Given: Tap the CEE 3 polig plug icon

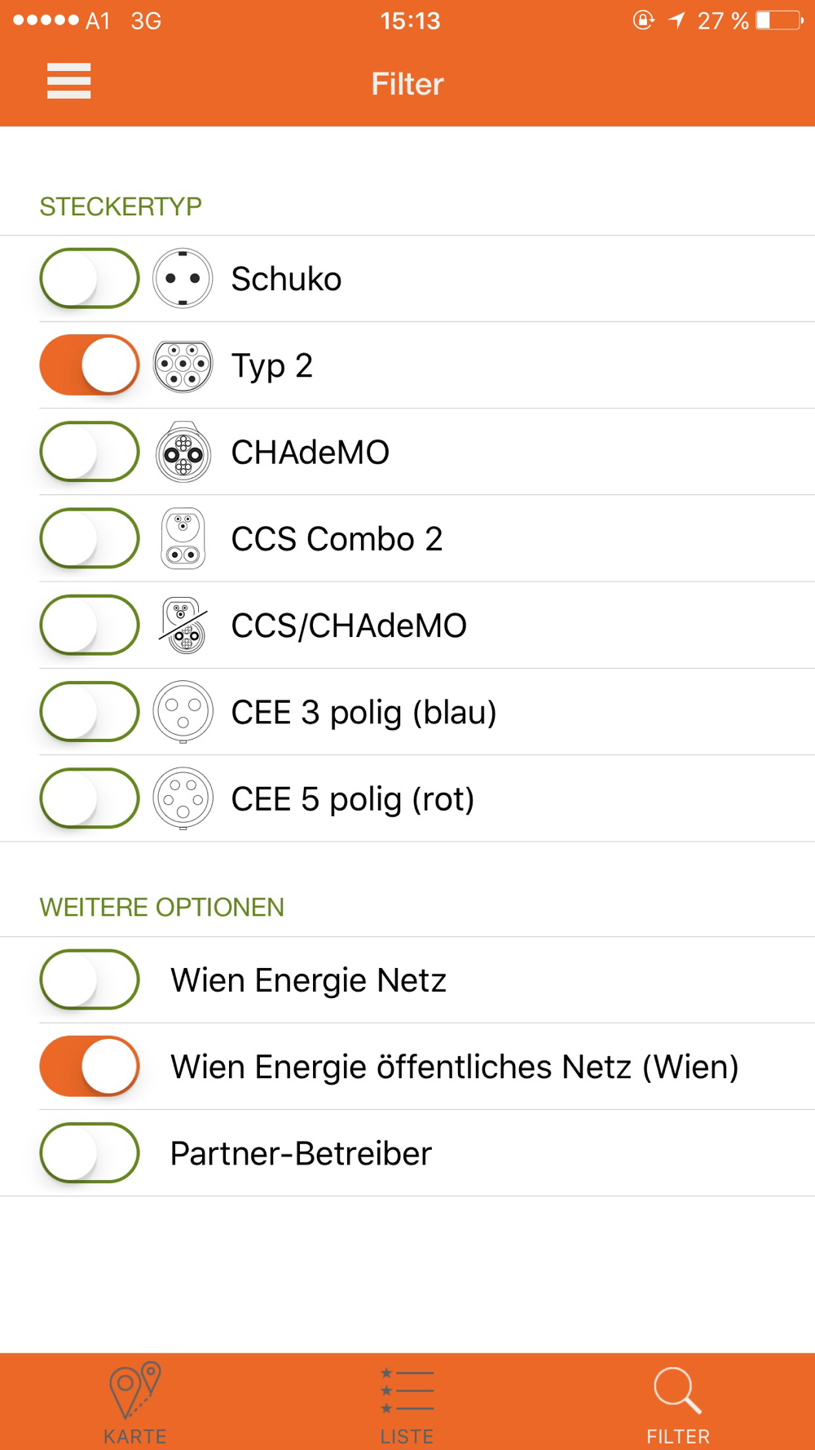Looking at the screenshot, I should pos(183,712).
